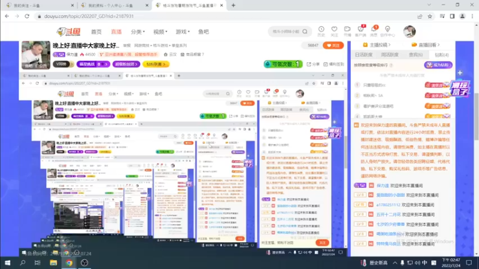
Task: Open Windows taskbar search
Action: 23,262
